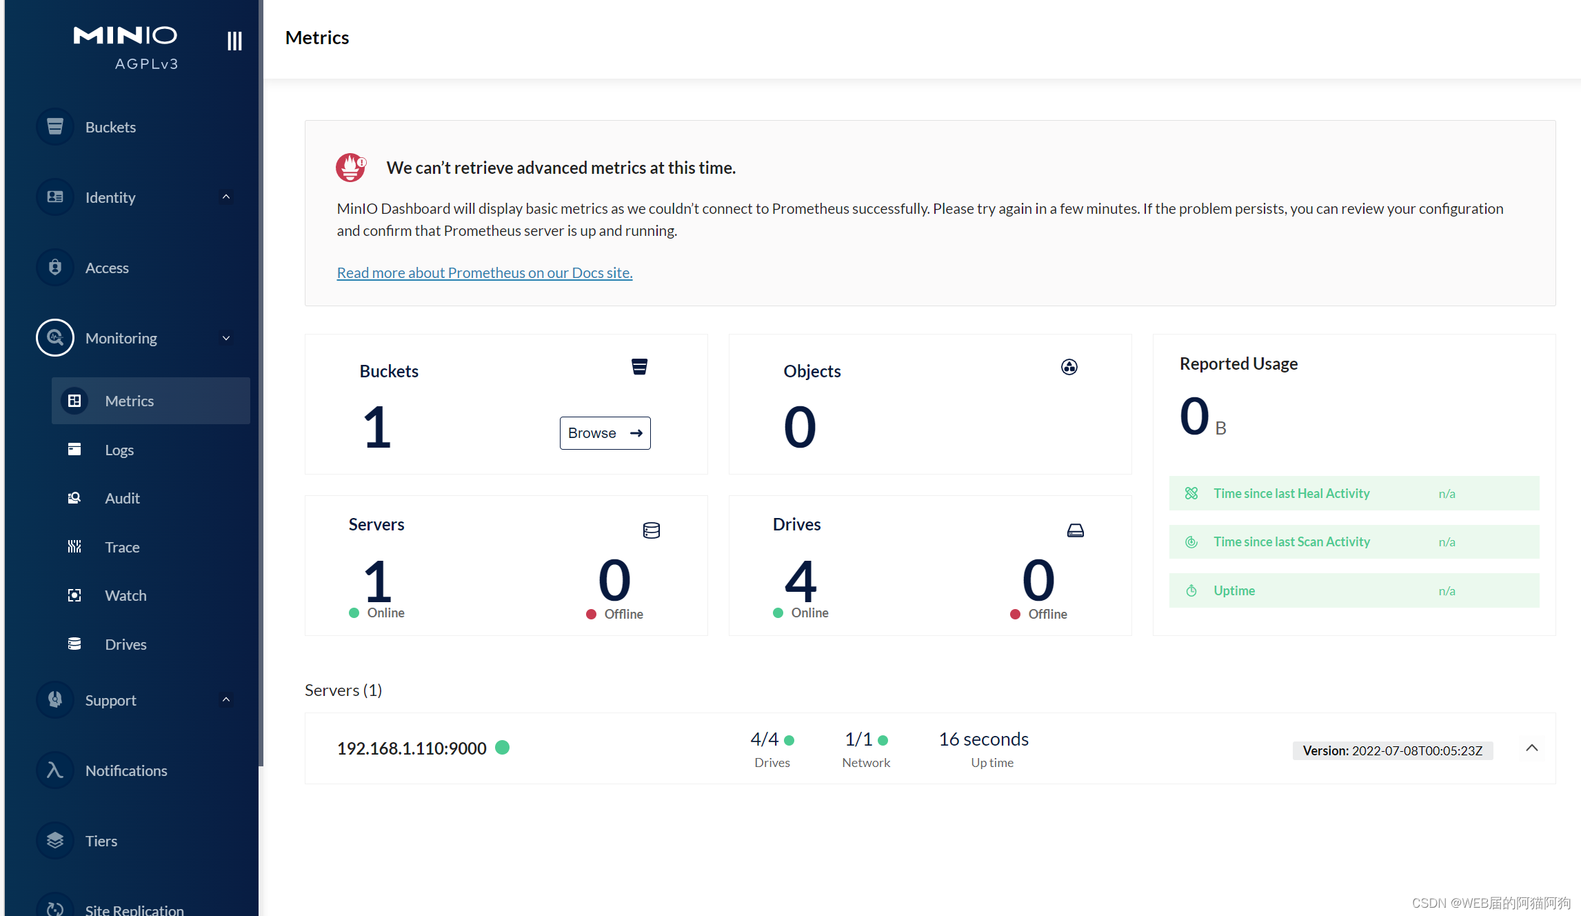The width and height of the screenshot is (1581, 916).
Task: Click the scan activity icon
Action: [x=1191, y=542]
